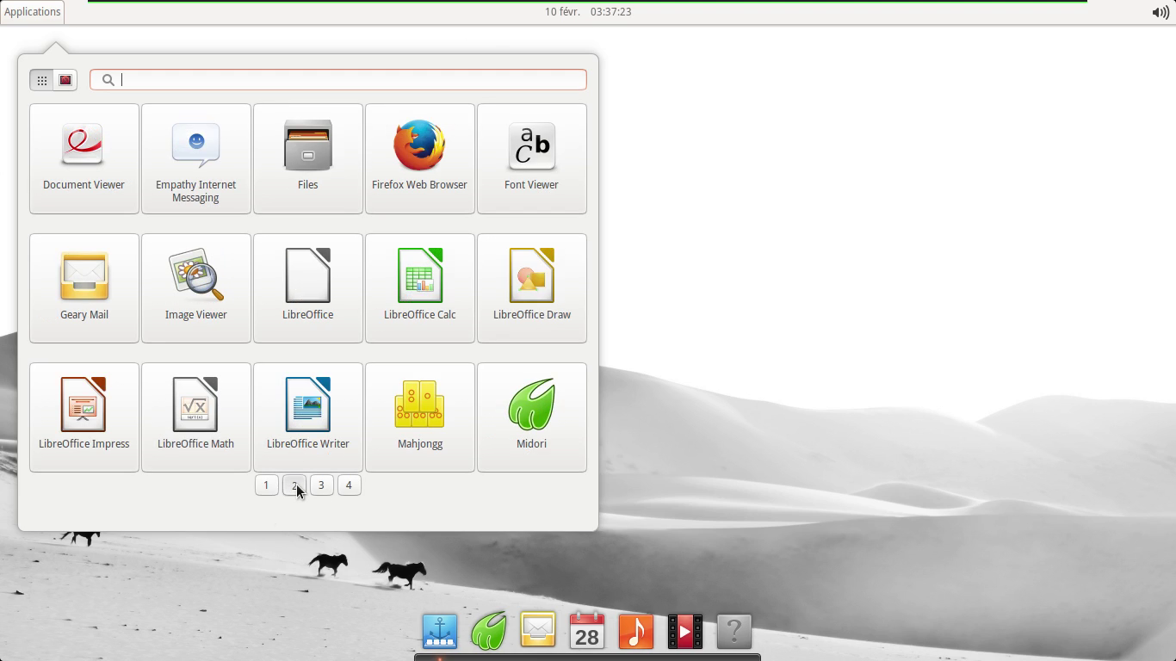The height and width of the screenshot is (661, 1176).
Task: Launch LibreOffice Math
Action: 196,417
